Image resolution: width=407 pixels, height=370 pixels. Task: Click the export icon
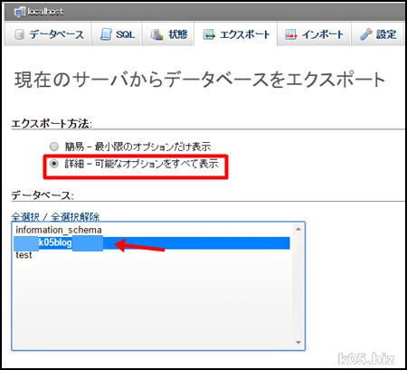tap(209, 34)
